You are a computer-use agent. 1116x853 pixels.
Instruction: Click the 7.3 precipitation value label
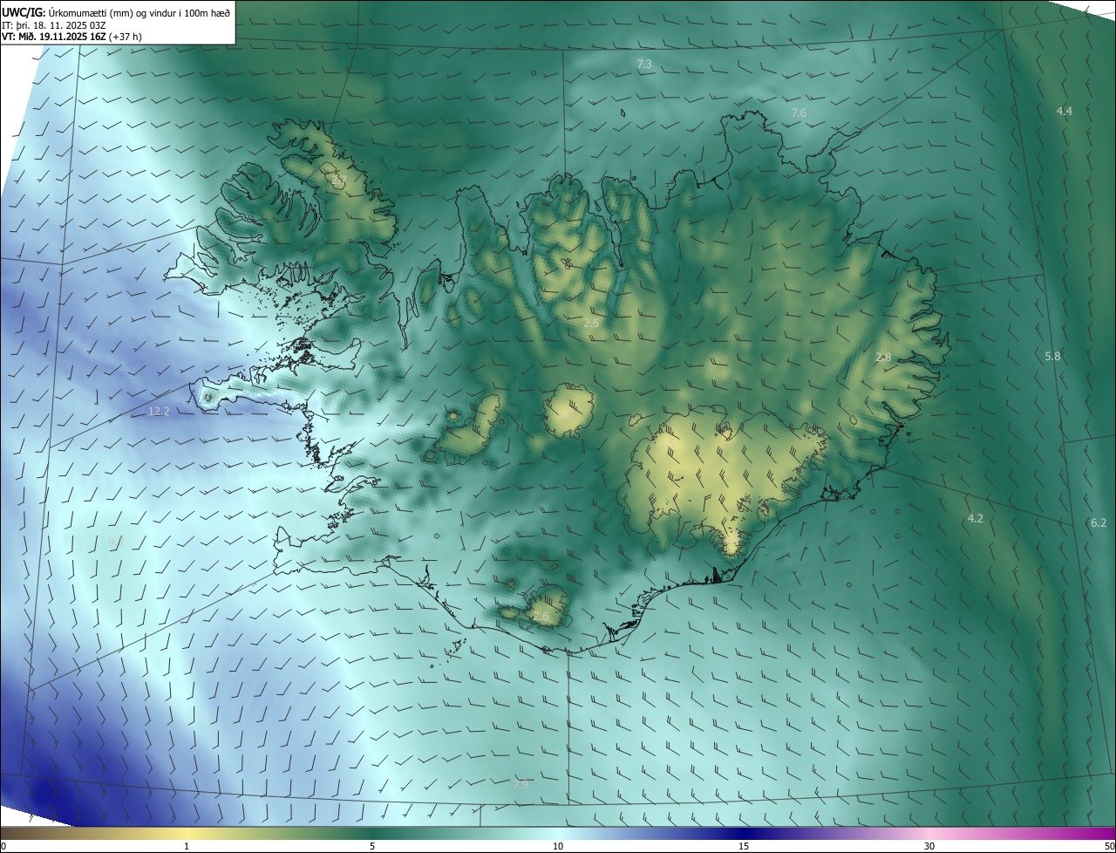644,65
